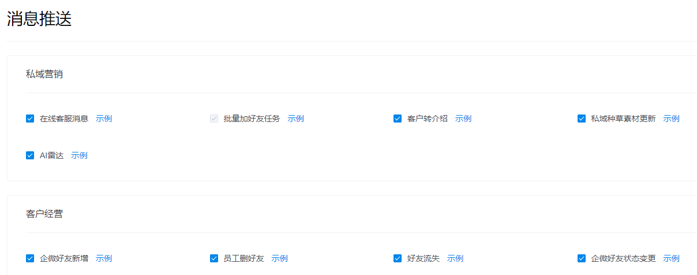
Task: Uncheck the 企微好友新增 checkbox
Action: click(x=30, y=258)
